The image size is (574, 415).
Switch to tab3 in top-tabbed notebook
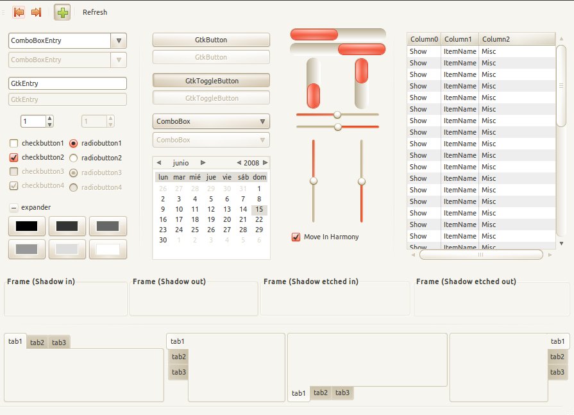59,343
